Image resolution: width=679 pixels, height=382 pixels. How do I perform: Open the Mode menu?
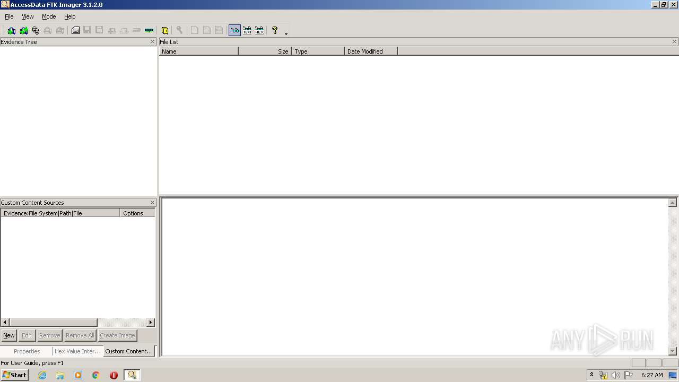click(x=49, y=16)
